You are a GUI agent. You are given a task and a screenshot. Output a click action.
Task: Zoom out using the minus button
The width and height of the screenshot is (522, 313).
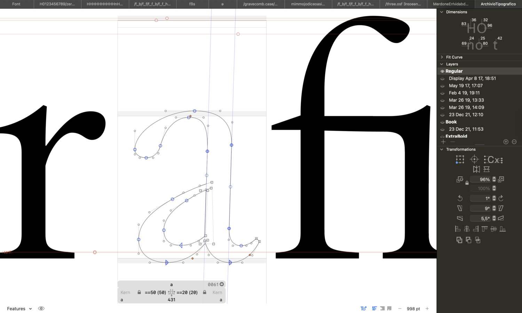pyautogui.click(x=400, y=308)
